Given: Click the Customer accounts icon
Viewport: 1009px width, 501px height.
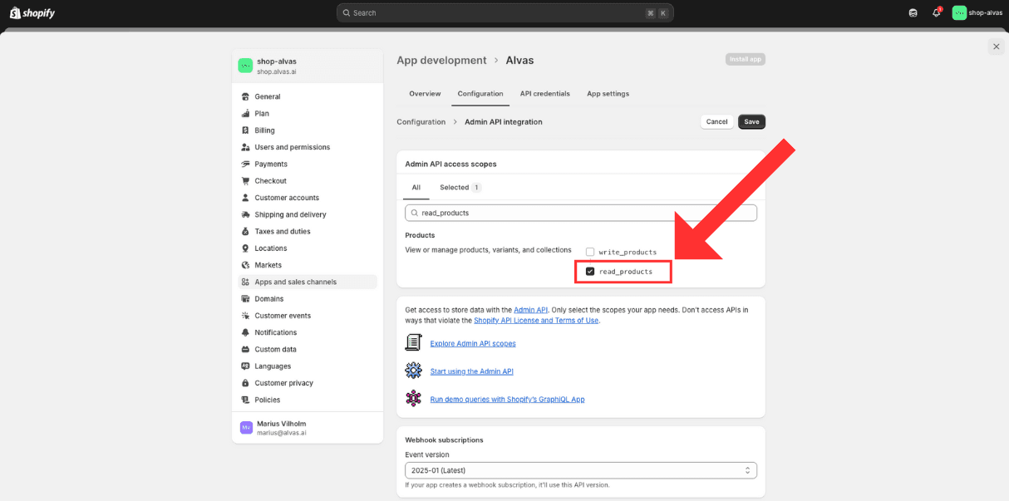Looking at the screenshot, I should tap(245, 198).
